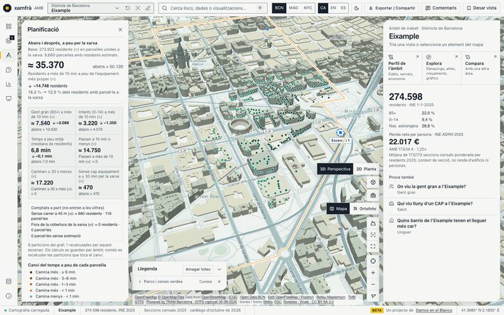The image size is (504, 315).
Task: Remove Parcs i zones verdes legend entry
Action: (x=219, y=282)
